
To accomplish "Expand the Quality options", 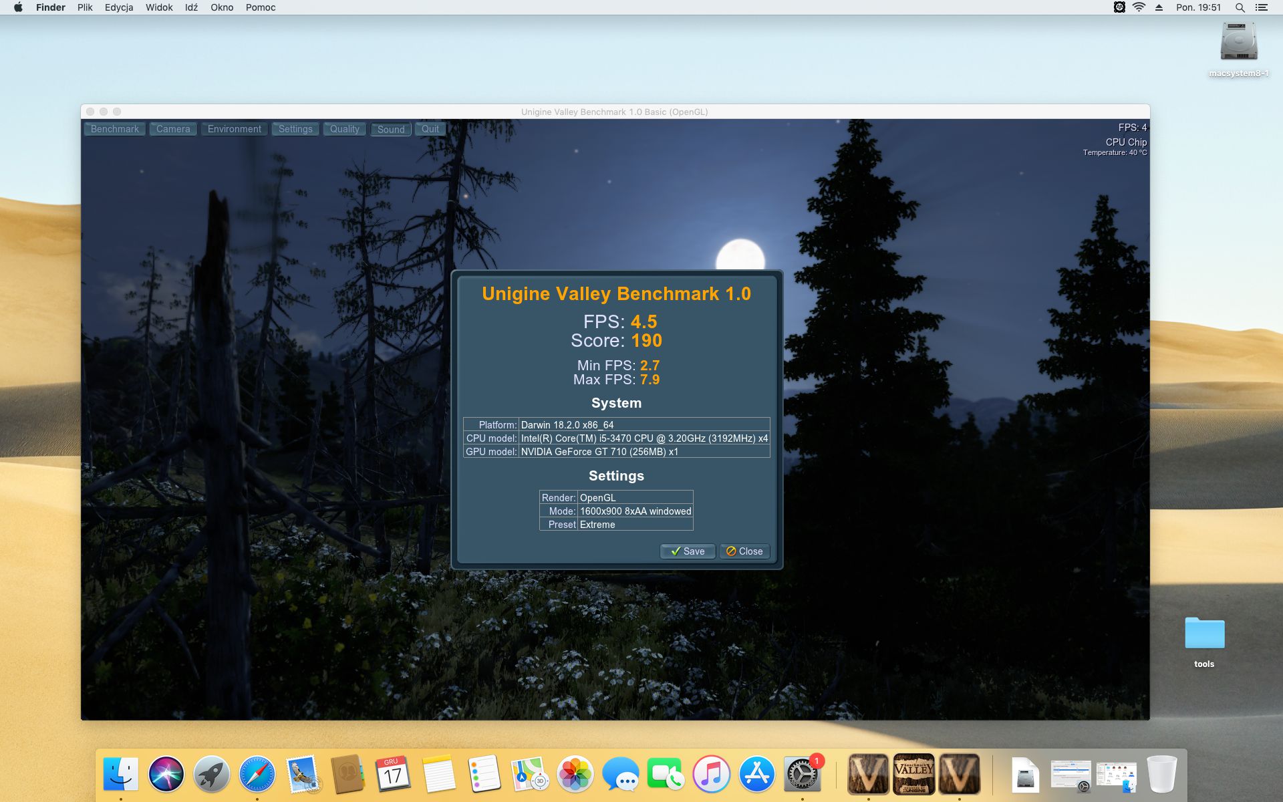I will 344,129.
